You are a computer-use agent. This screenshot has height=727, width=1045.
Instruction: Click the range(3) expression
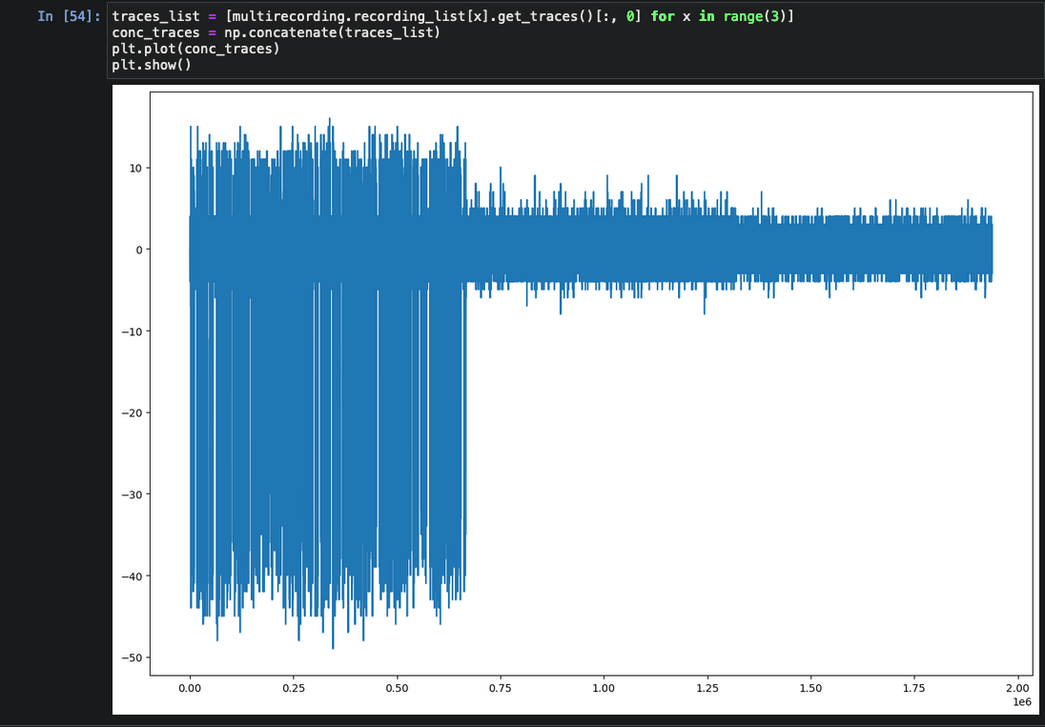[758, 16]
